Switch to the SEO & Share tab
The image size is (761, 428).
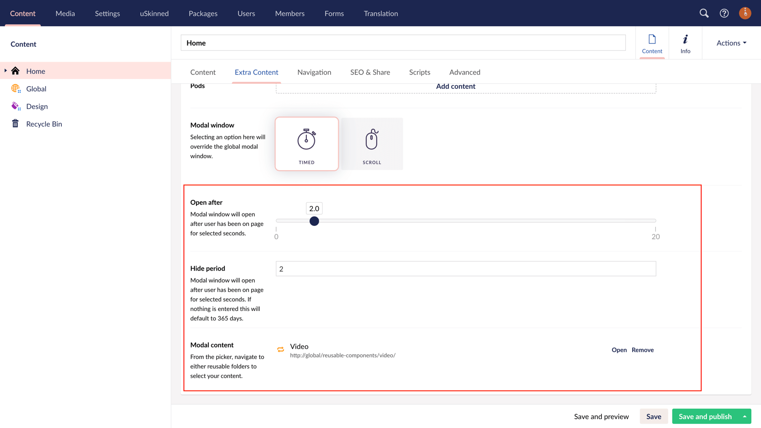tap(370, 72)
